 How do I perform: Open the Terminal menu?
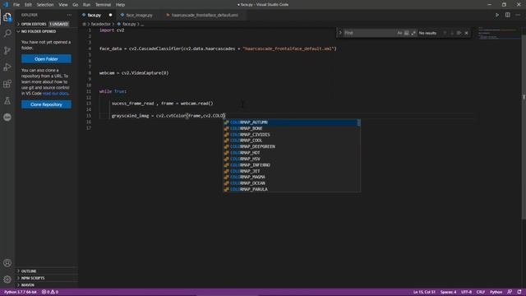coord(103,5)
